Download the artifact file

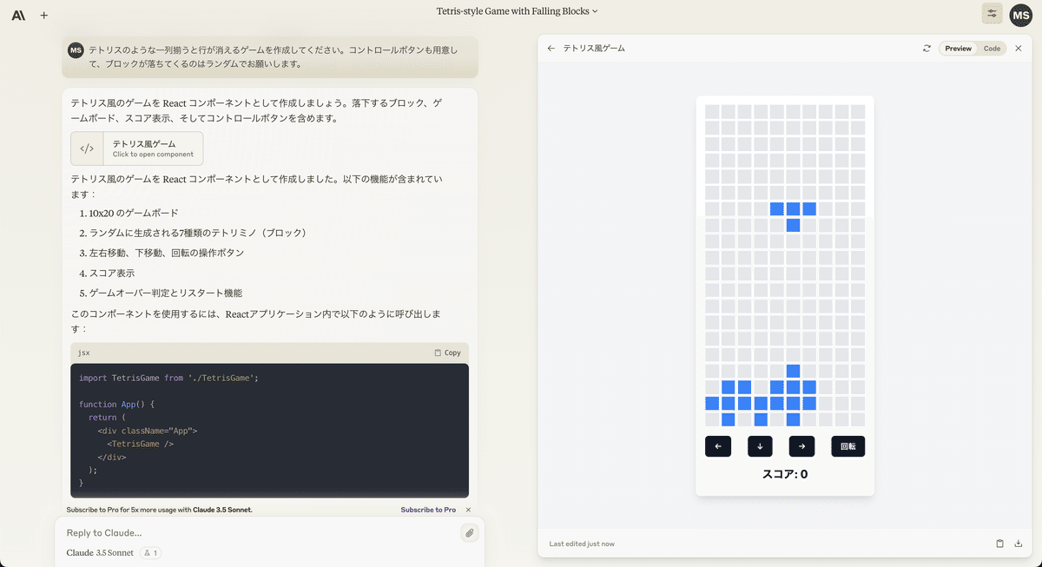click(1019, 544)
